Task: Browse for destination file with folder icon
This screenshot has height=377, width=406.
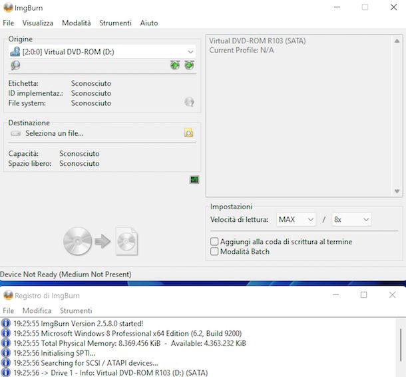Action: (x=189, y=133)
